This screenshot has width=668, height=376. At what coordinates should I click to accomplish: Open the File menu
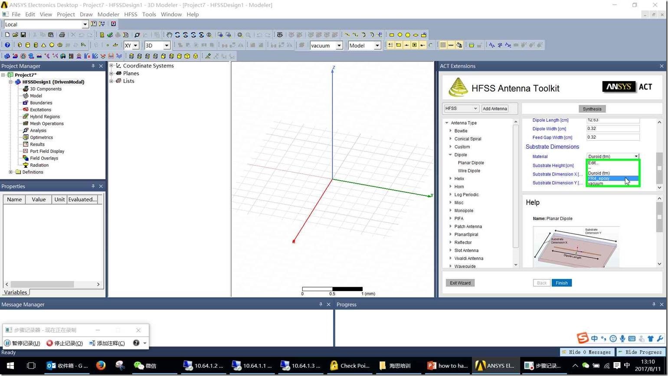16,14
